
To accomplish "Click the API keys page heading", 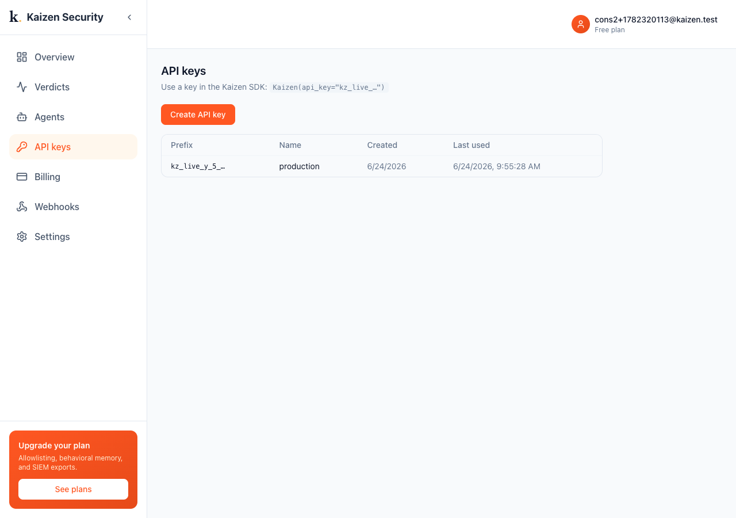I will (183, 71).
